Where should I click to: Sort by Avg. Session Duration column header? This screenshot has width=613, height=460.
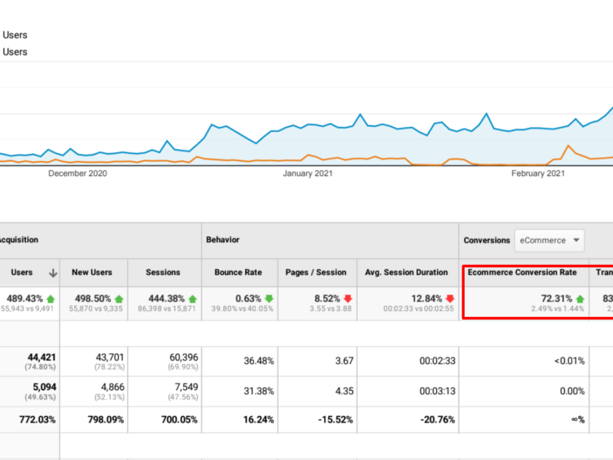[406, 272]
